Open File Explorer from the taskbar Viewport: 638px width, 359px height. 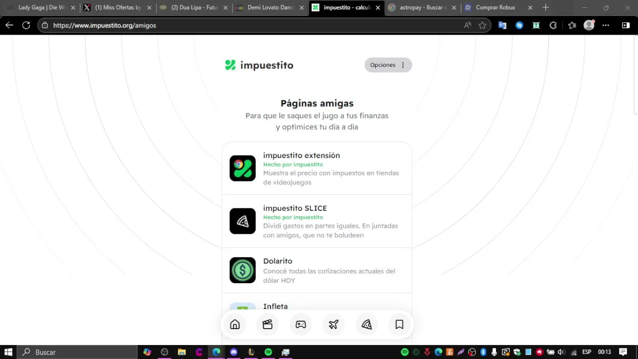(x=182, y=352)
